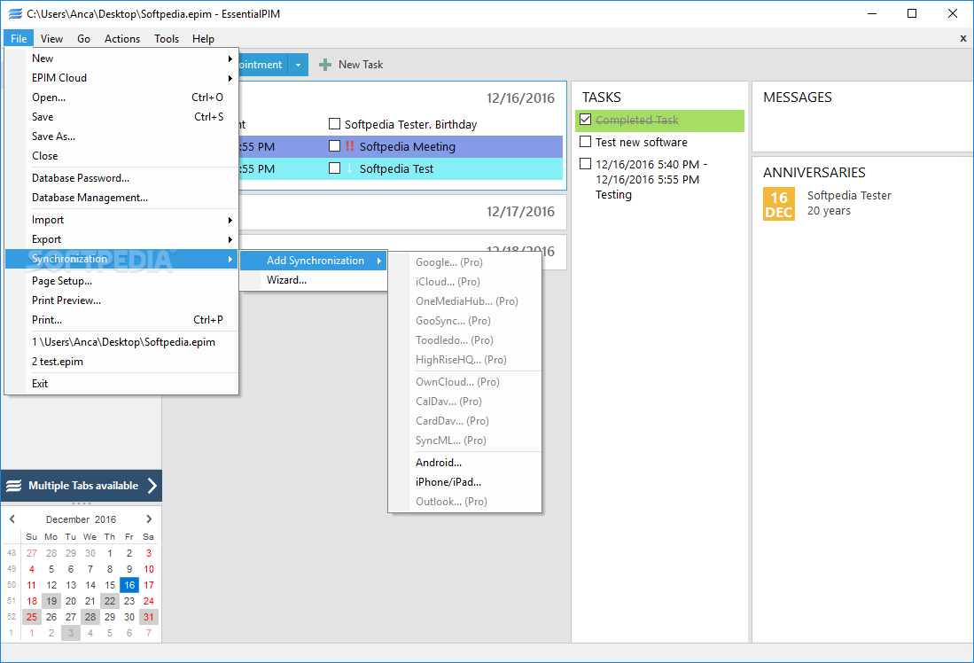The width and height of the screenshot is (974, 663).
Task: Select December 16 in mini calendar
Action: 129,585
